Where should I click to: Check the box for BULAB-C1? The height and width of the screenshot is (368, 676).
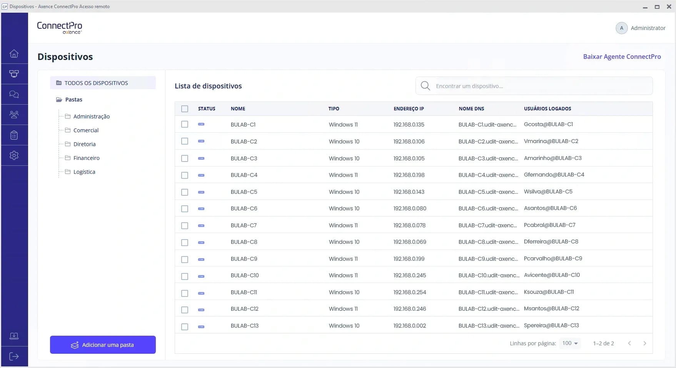coord(185,125)
